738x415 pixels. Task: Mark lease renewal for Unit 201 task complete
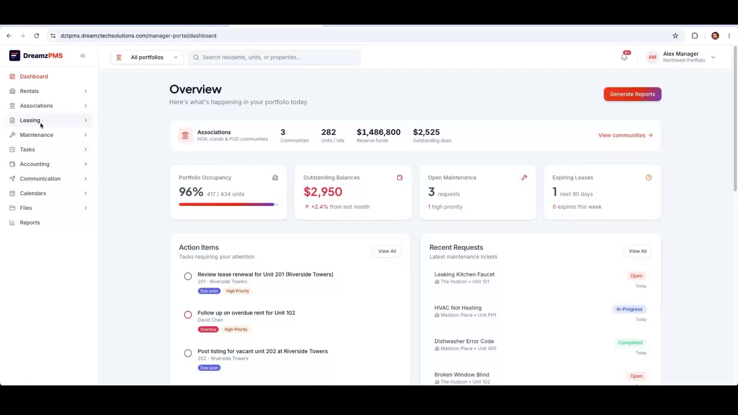[x=188, y=276]
